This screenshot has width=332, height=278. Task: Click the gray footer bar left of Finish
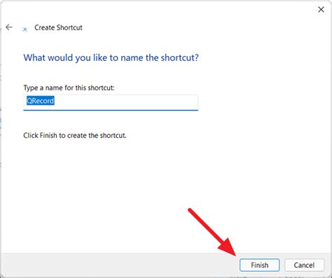coord(119,265)
